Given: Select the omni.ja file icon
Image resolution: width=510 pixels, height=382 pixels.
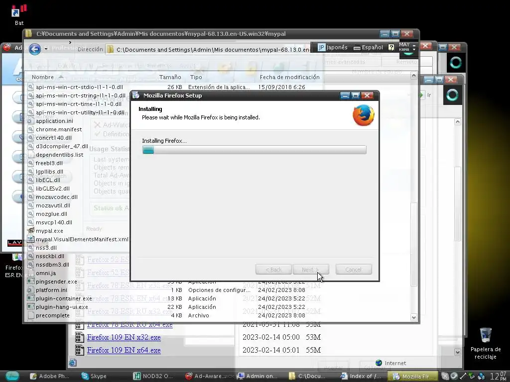Looking at the screenshot, I should [30, 273].
